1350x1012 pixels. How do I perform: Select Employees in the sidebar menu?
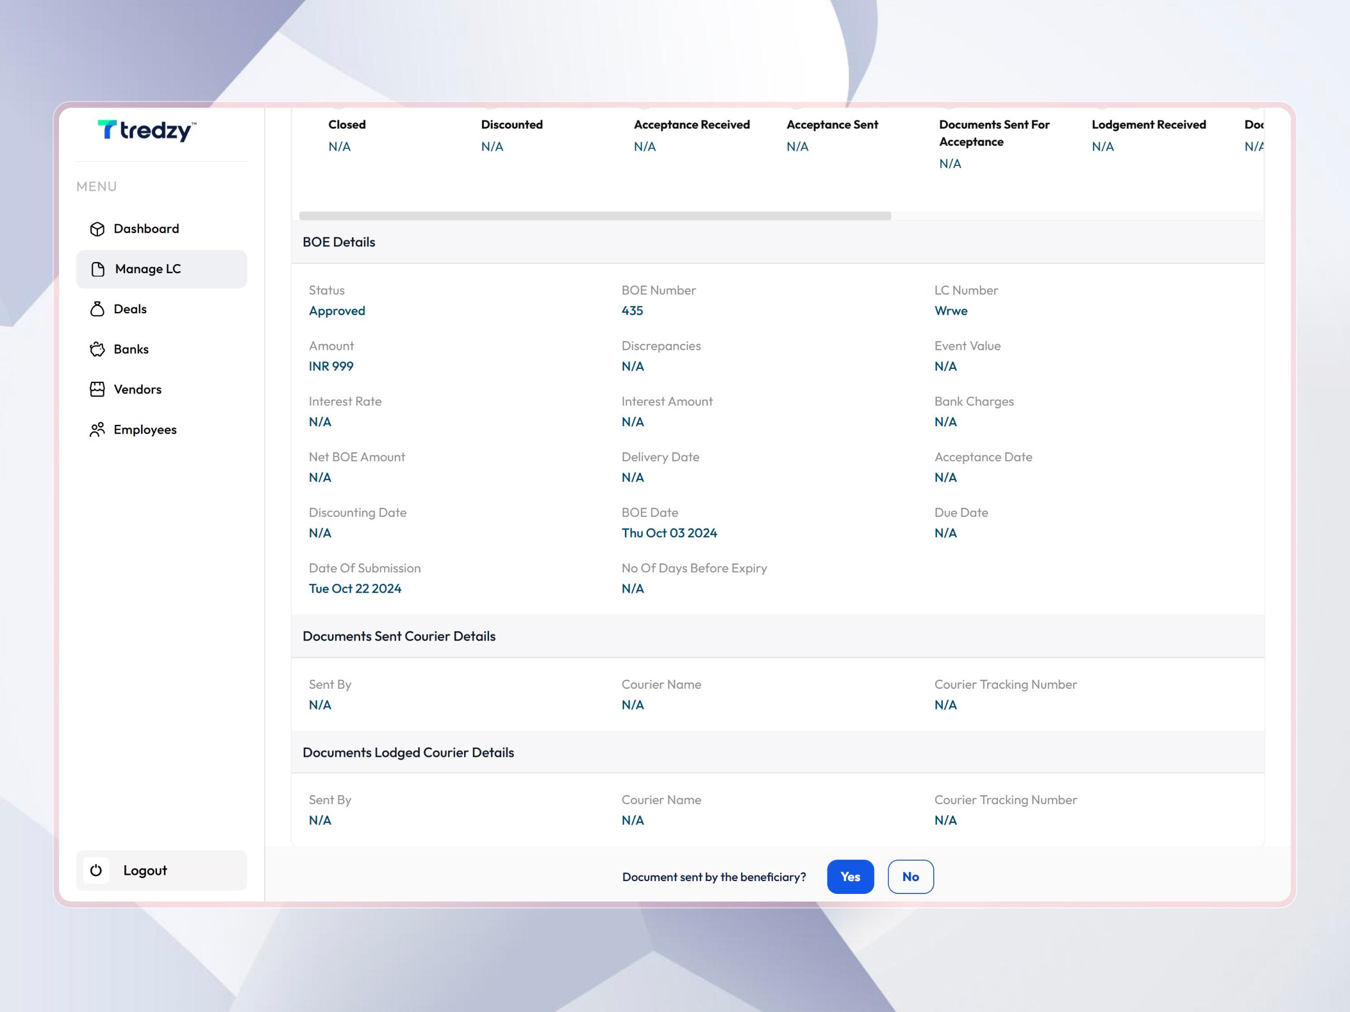(x=145, y=429)
